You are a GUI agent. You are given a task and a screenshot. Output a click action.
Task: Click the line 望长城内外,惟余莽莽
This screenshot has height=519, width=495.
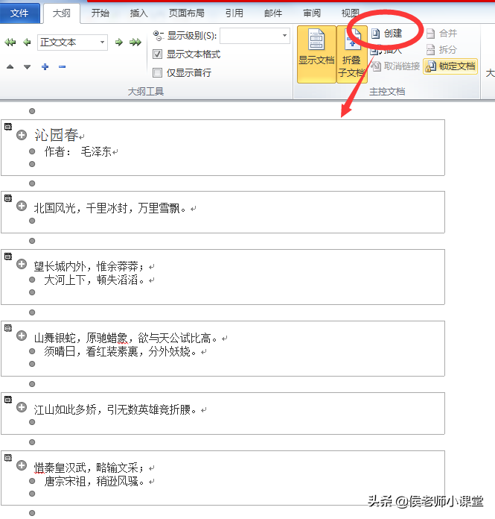pos(89,266)
